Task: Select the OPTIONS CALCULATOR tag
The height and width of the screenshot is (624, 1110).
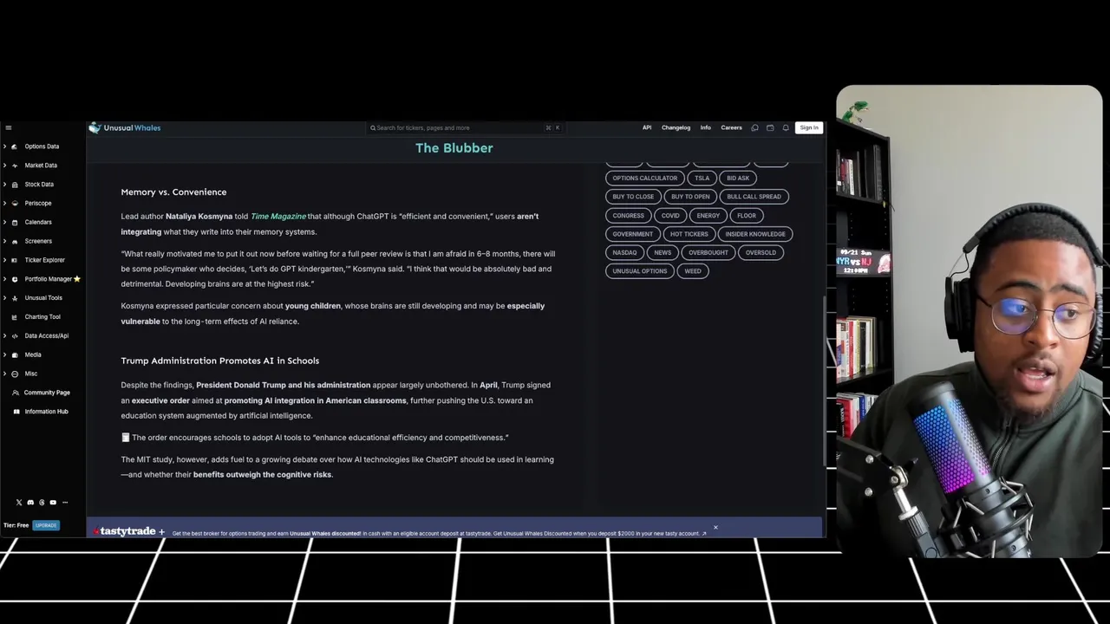Action: (645, 178)
